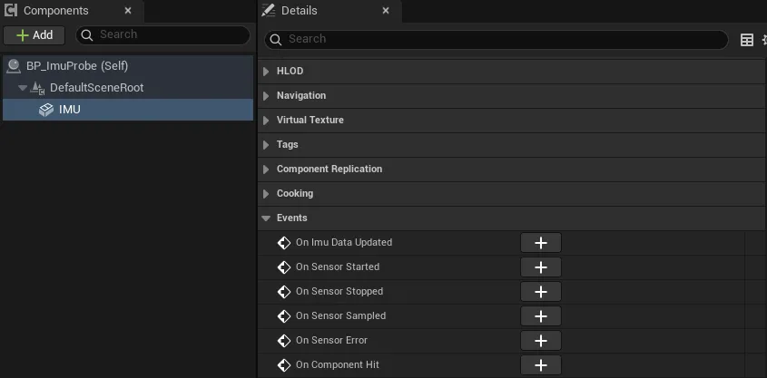This screenshot has width=767, height=378.
Task: Click the Details search magnifier icon
Action: [275, 40]
